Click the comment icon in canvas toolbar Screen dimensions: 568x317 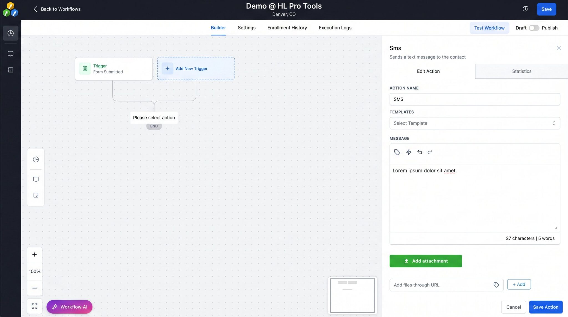(36, 179)
